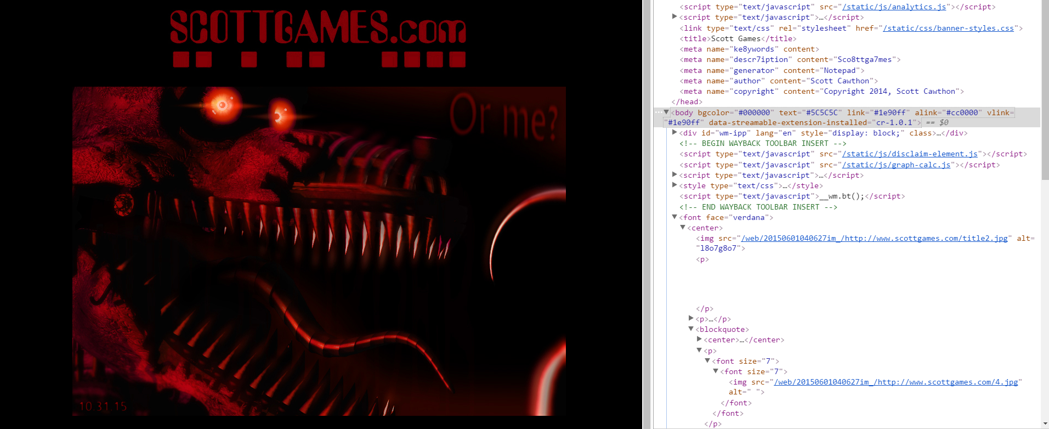
Task: Expand the collapsed script node below graph-calc.js
Action: (674, 175)
